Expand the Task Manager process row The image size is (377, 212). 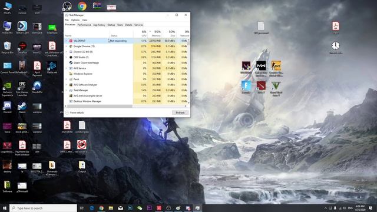(67, 90)
